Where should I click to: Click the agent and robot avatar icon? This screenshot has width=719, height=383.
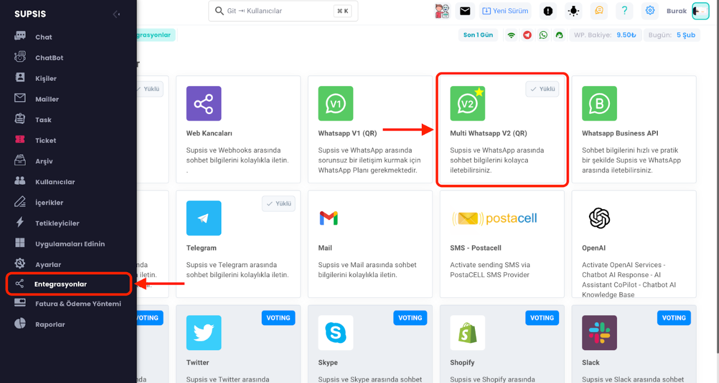(442, 11)
